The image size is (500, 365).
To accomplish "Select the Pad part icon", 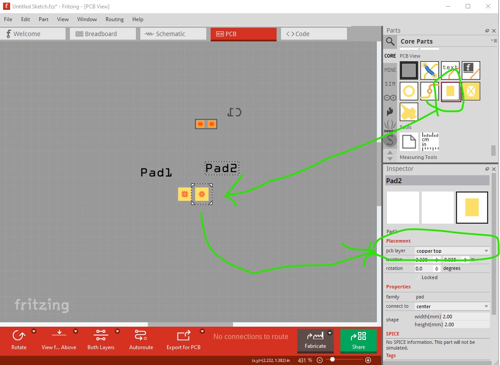I will tap(450, 91).
